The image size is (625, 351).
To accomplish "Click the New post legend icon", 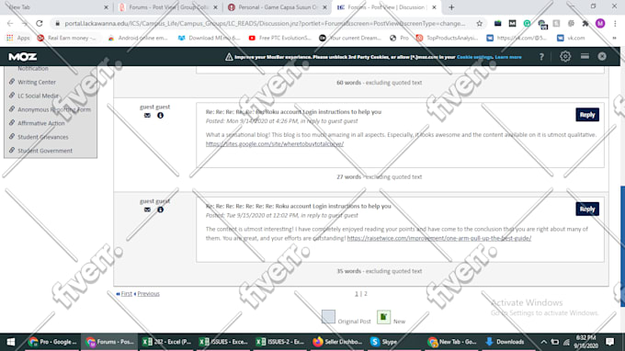I will click(383, 317).
